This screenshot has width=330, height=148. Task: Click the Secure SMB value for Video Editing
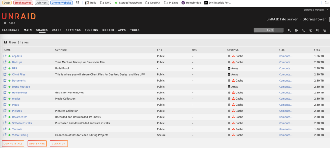pos(161,135)
